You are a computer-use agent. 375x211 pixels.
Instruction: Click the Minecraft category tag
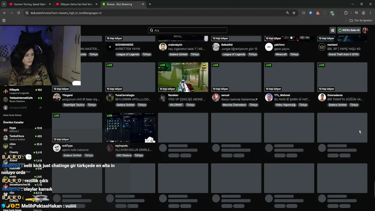[281, 55]
